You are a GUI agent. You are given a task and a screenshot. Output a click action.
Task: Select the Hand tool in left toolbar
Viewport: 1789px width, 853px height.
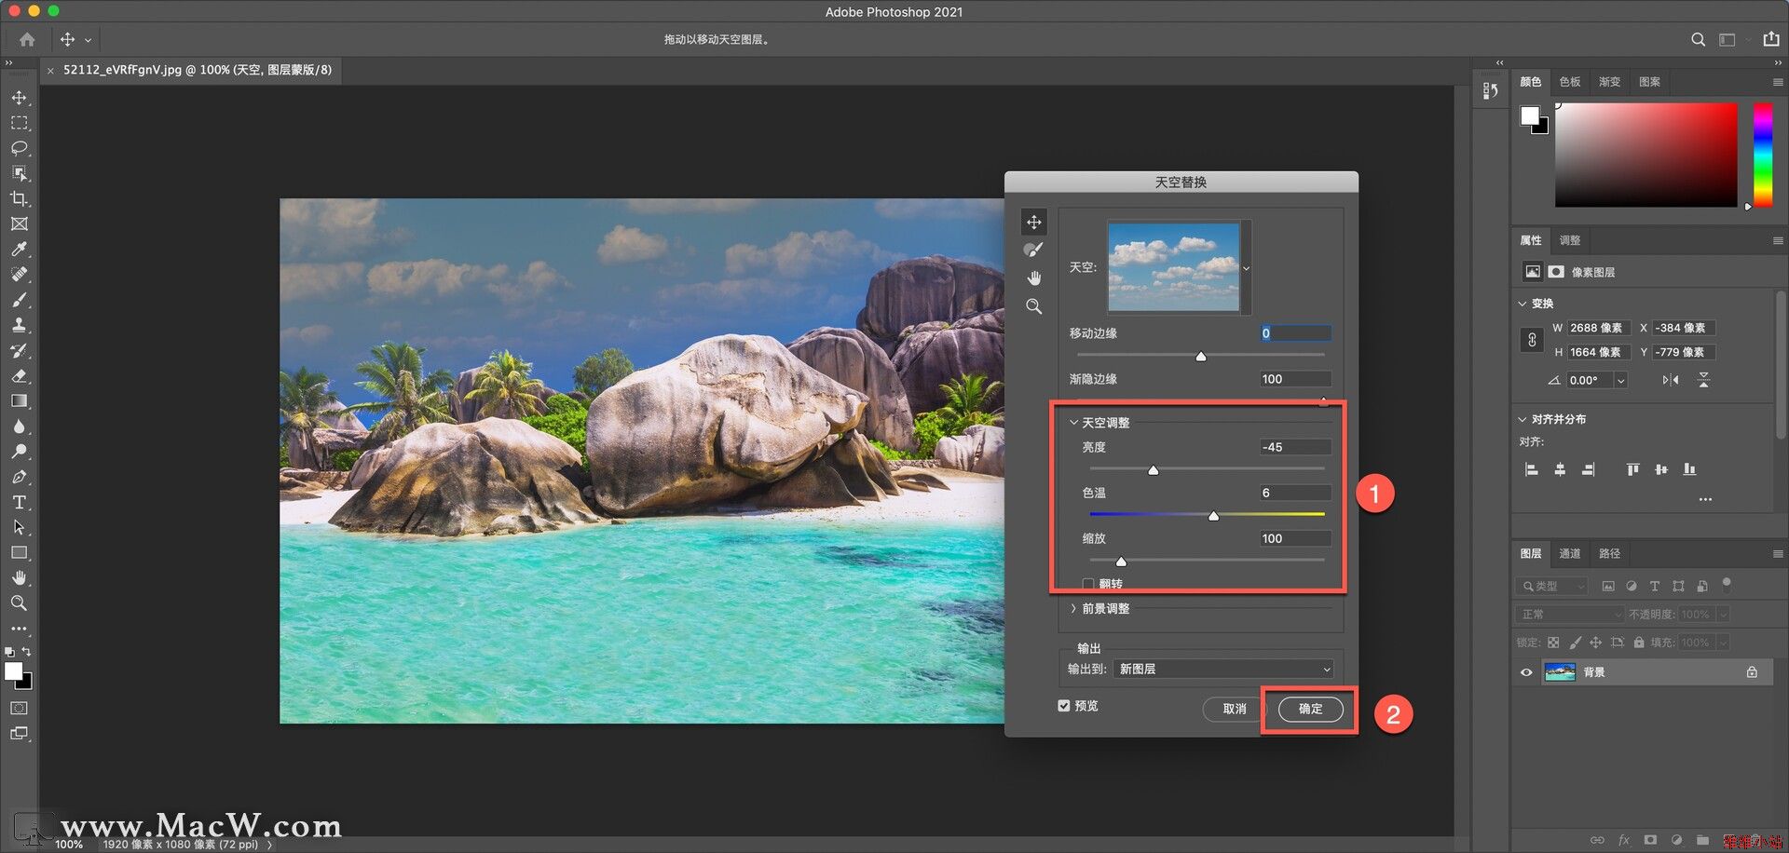(19, 577)
